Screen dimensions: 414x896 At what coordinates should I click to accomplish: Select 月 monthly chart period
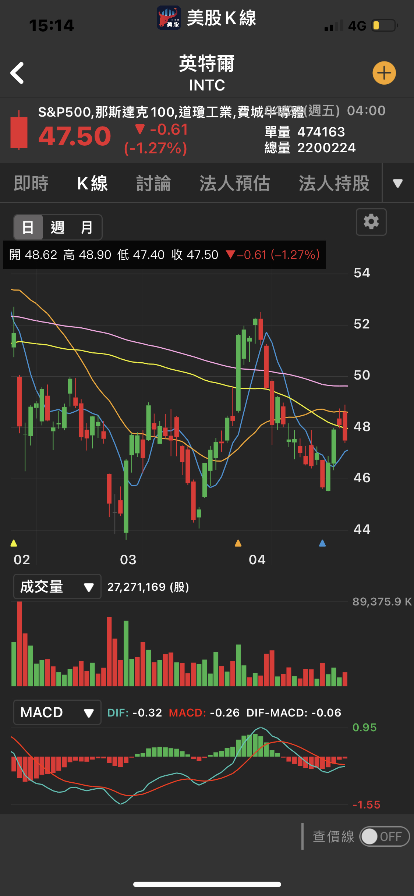[87, 227]
